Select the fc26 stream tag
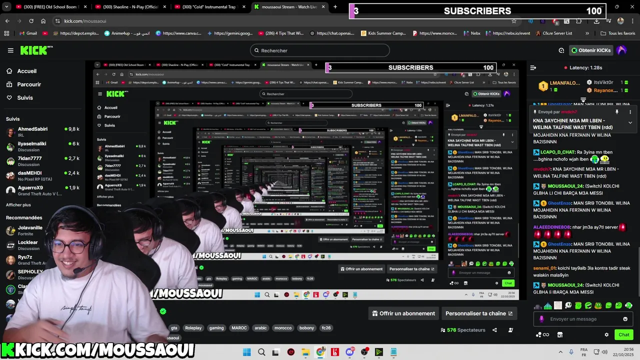Image resolution: width=640 pixels, height=360 pixels. [x=326, y=328]
